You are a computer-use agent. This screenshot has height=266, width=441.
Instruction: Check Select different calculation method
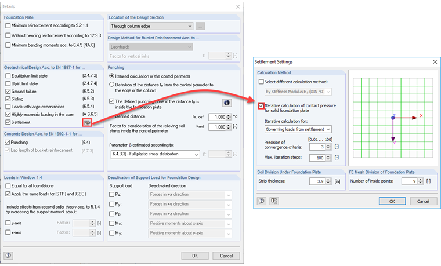coord(261,82)
